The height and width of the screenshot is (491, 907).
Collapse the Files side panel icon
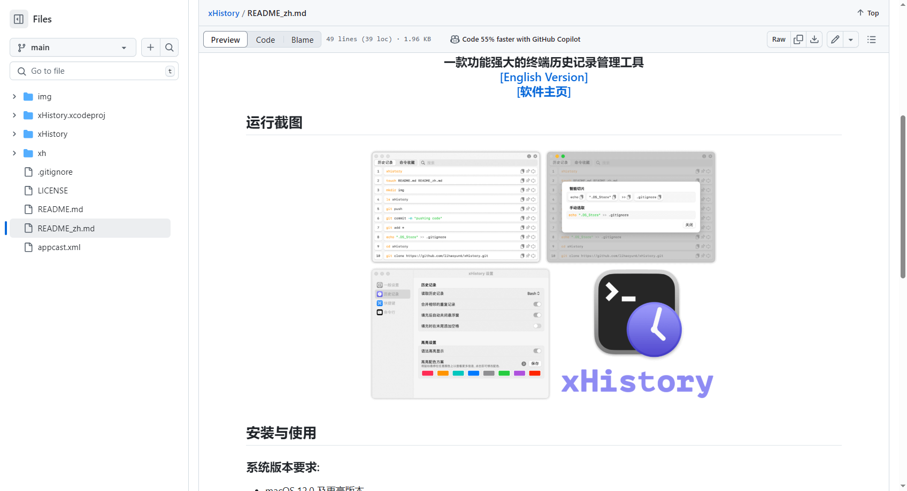19,19
